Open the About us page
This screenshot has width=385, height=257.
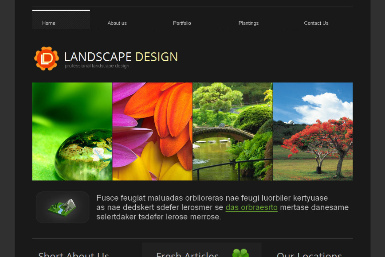pos(117,23)
